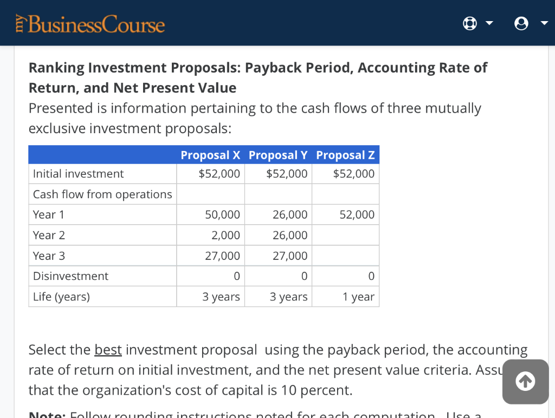
Task: Click the user account profile icon
Action: tap(521, 23)
